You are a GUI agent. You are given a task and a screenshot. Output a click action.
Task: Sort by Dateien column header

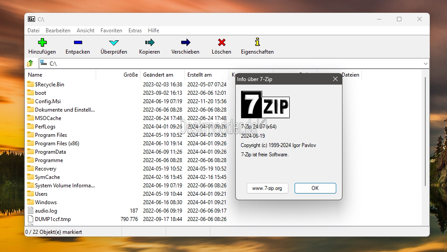351,75
